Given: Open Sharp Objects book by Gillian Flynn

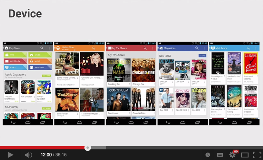Looking at the screenshot, I should [218, 63].
